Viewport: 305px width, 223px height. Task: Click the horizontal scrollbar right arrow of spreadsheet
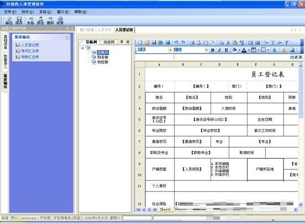[296, 210]
